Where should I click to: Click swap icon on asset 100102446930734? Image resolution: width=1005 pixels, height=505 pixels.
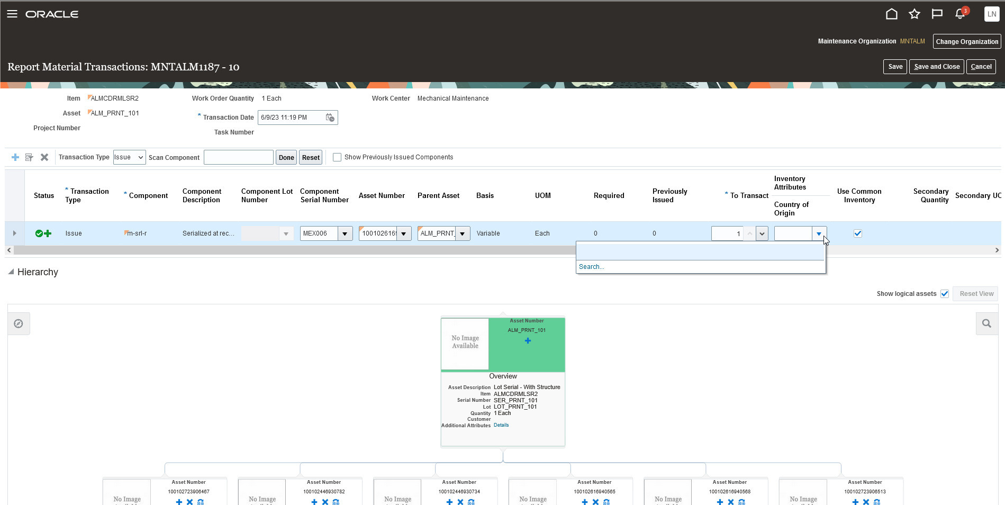[471, 501]
